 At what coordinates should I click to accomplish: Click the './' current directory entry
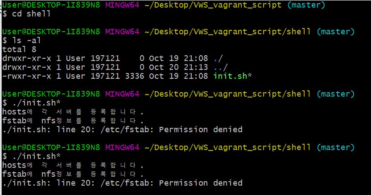tap(218, 58)
